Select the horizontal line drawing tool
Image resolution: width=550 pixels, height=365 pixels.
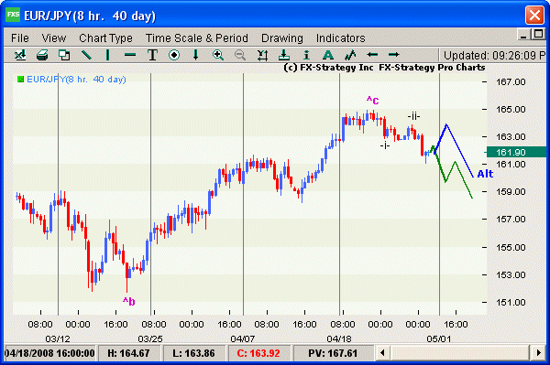coord(130,55)
